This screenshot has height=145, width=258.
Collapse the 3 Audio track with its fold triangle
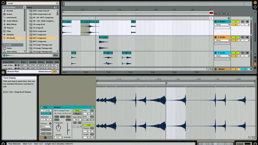pyautogui.click(x=216, y=22)
